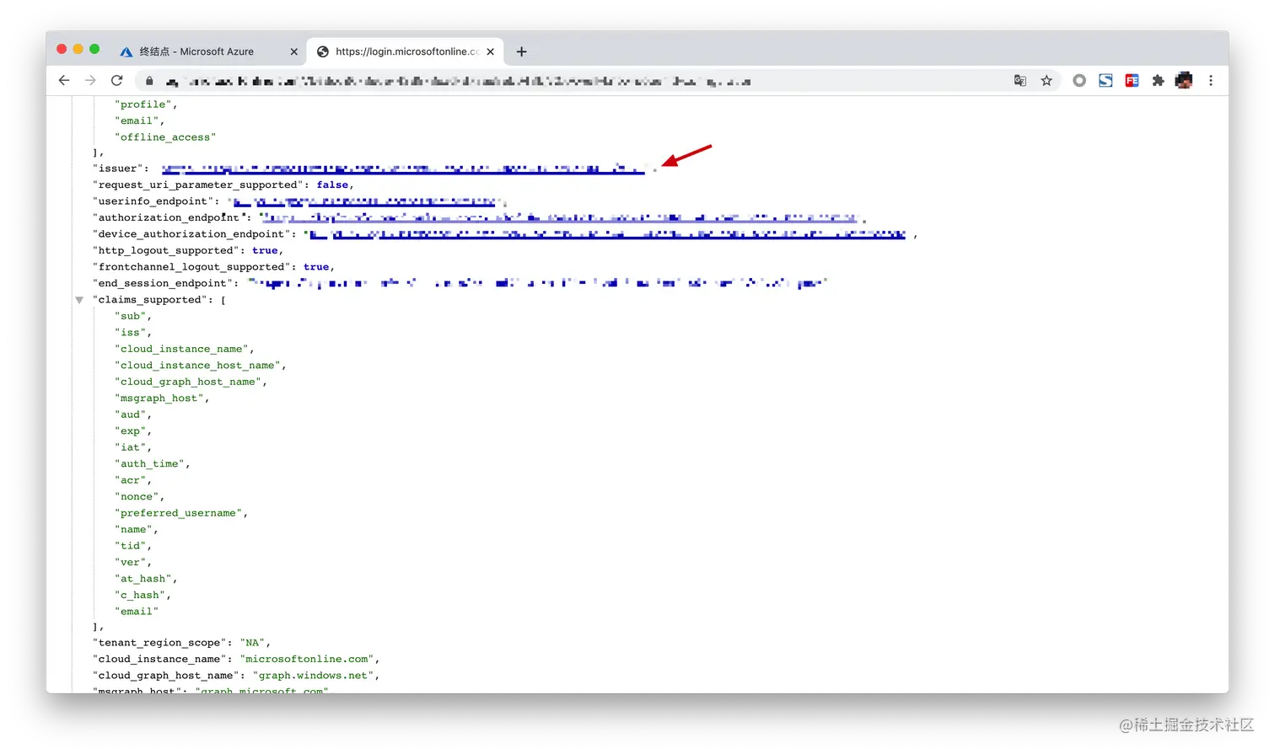The height and width of the screenshot is (754, 1275).
Task: Open the profile avatar icon
Action: point(1184,81)
